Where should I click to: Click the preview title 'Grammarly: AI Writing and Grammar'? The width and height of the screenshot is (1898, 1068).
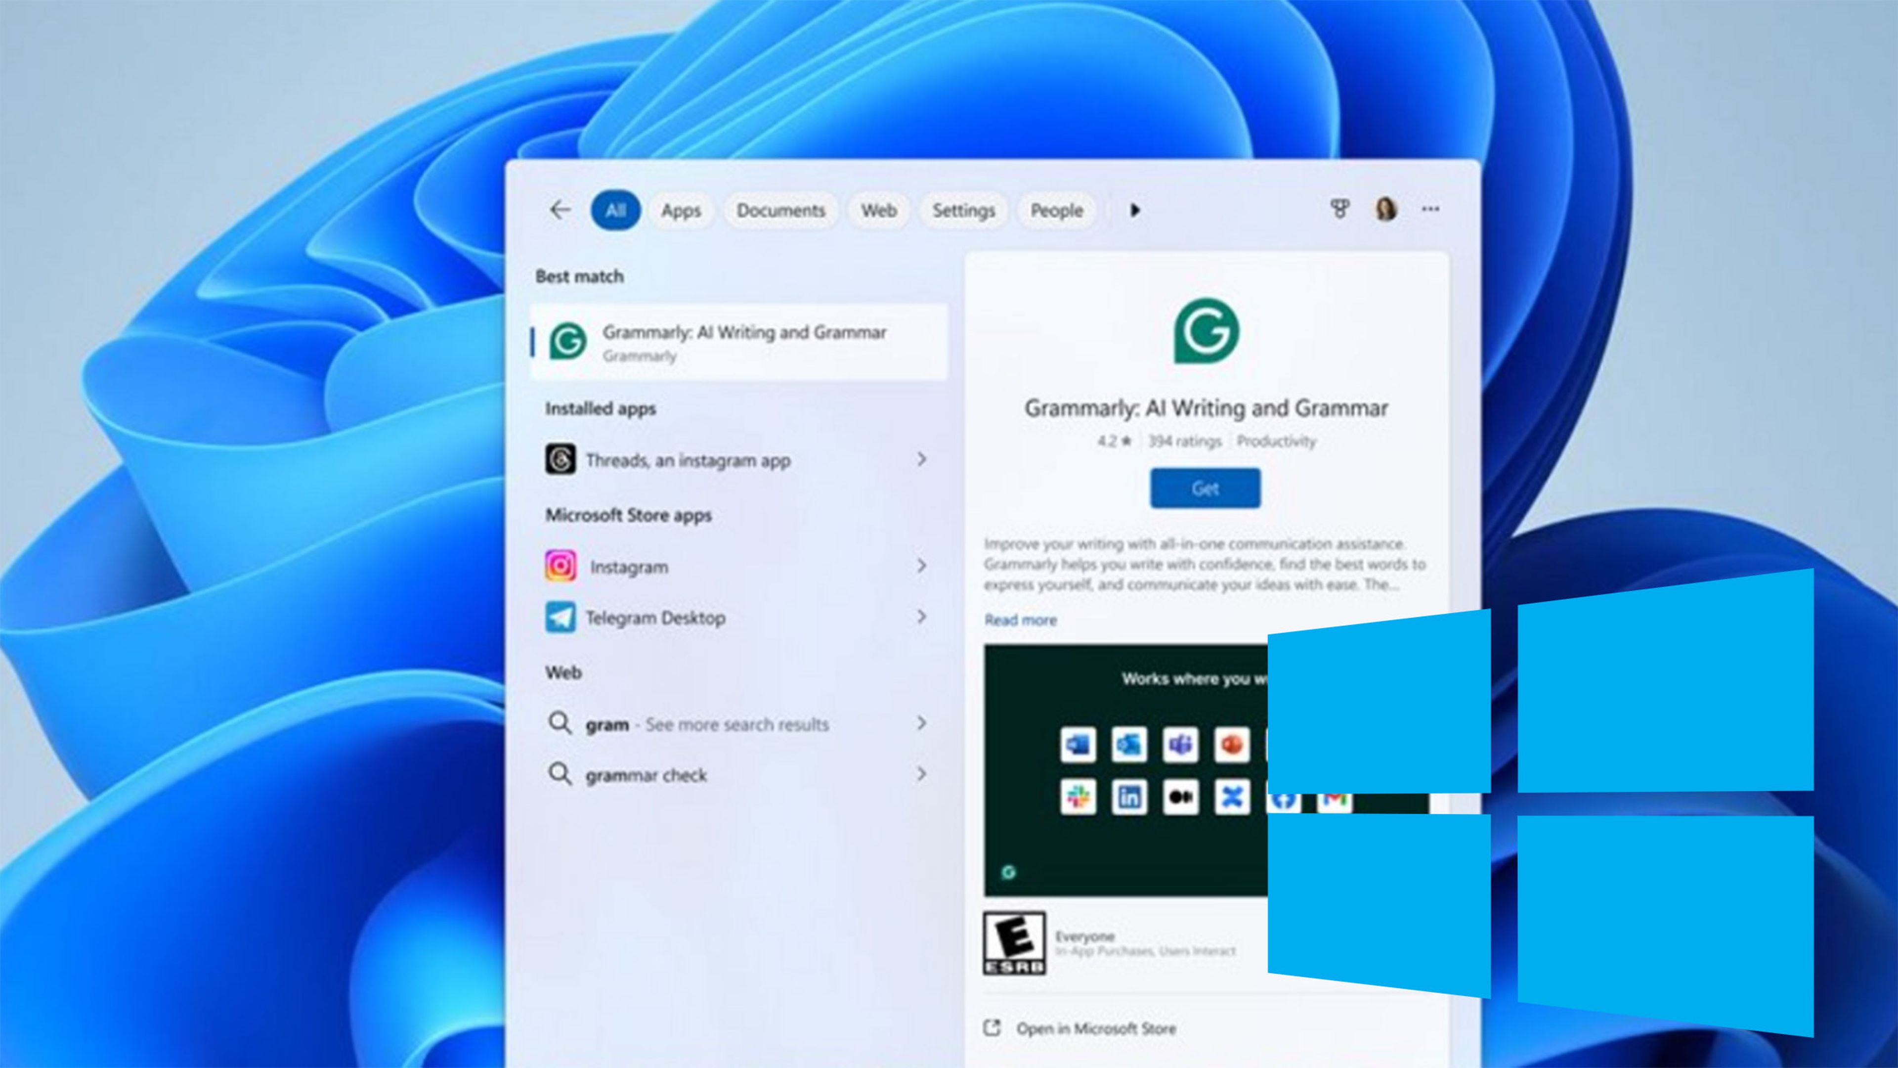point(1206,408)
